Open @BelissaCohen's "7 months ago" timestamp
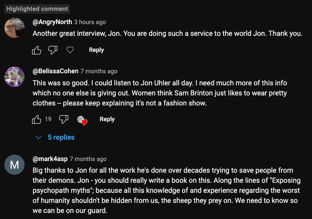Viewport: 312px width, 219px height. pos(99,71)
